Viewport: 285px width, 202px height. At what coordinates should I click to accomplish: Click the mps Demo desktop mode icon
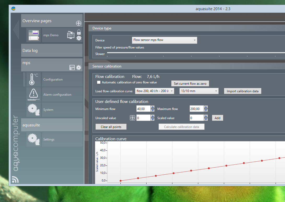[x=71, y=35]
